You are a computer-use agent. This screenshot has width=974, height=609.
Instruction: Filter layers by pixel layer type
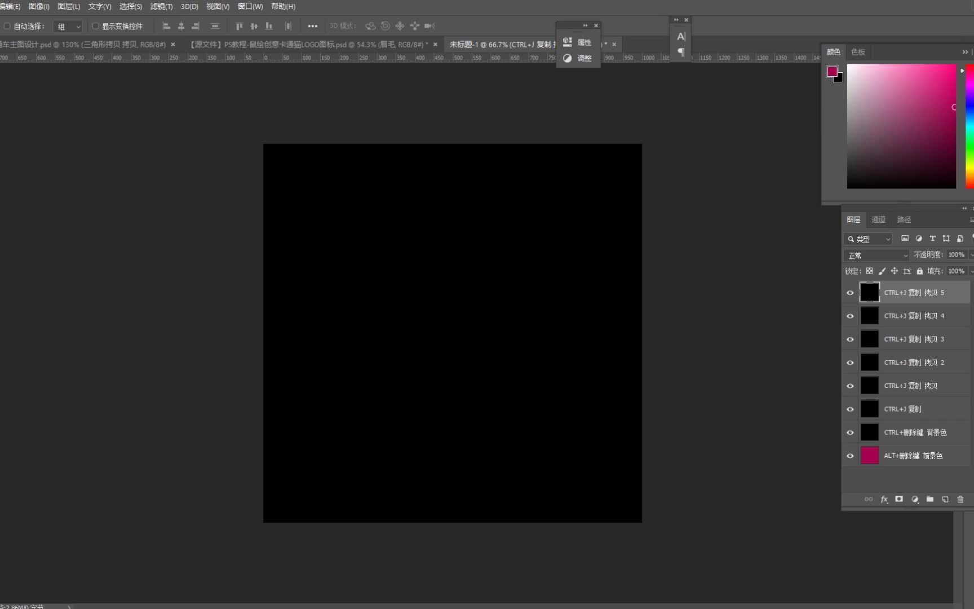point(905,239)
